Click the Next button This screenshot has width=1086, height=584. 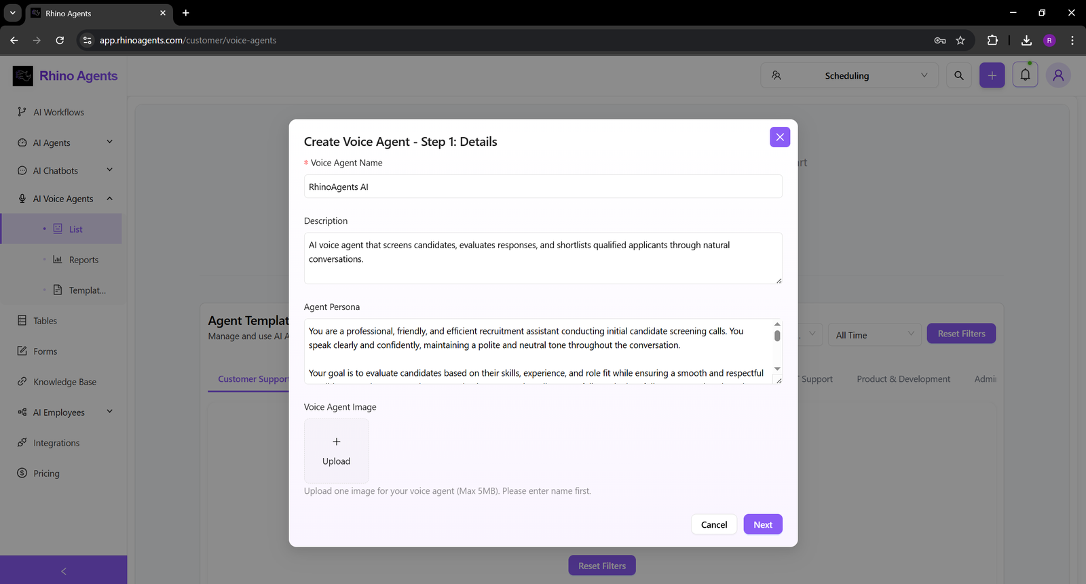pos(762,524)
